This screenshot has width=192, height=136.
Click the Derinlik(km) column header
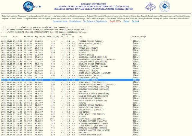[x=52, y=37]
